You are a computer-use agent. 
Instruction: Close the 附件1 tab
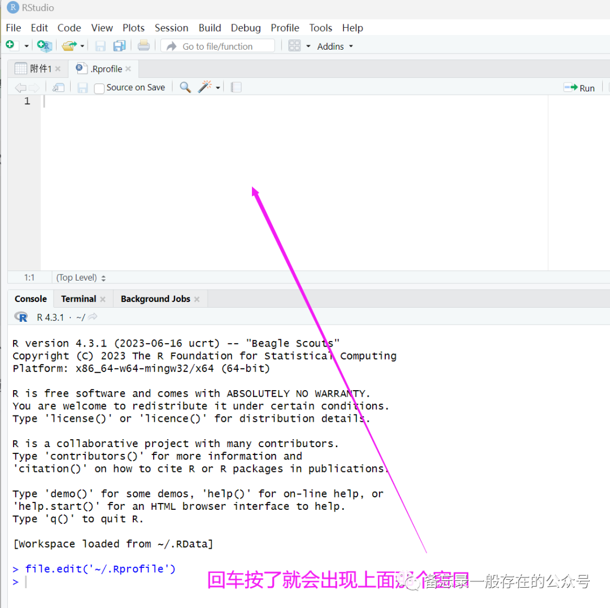click(58, 69)
